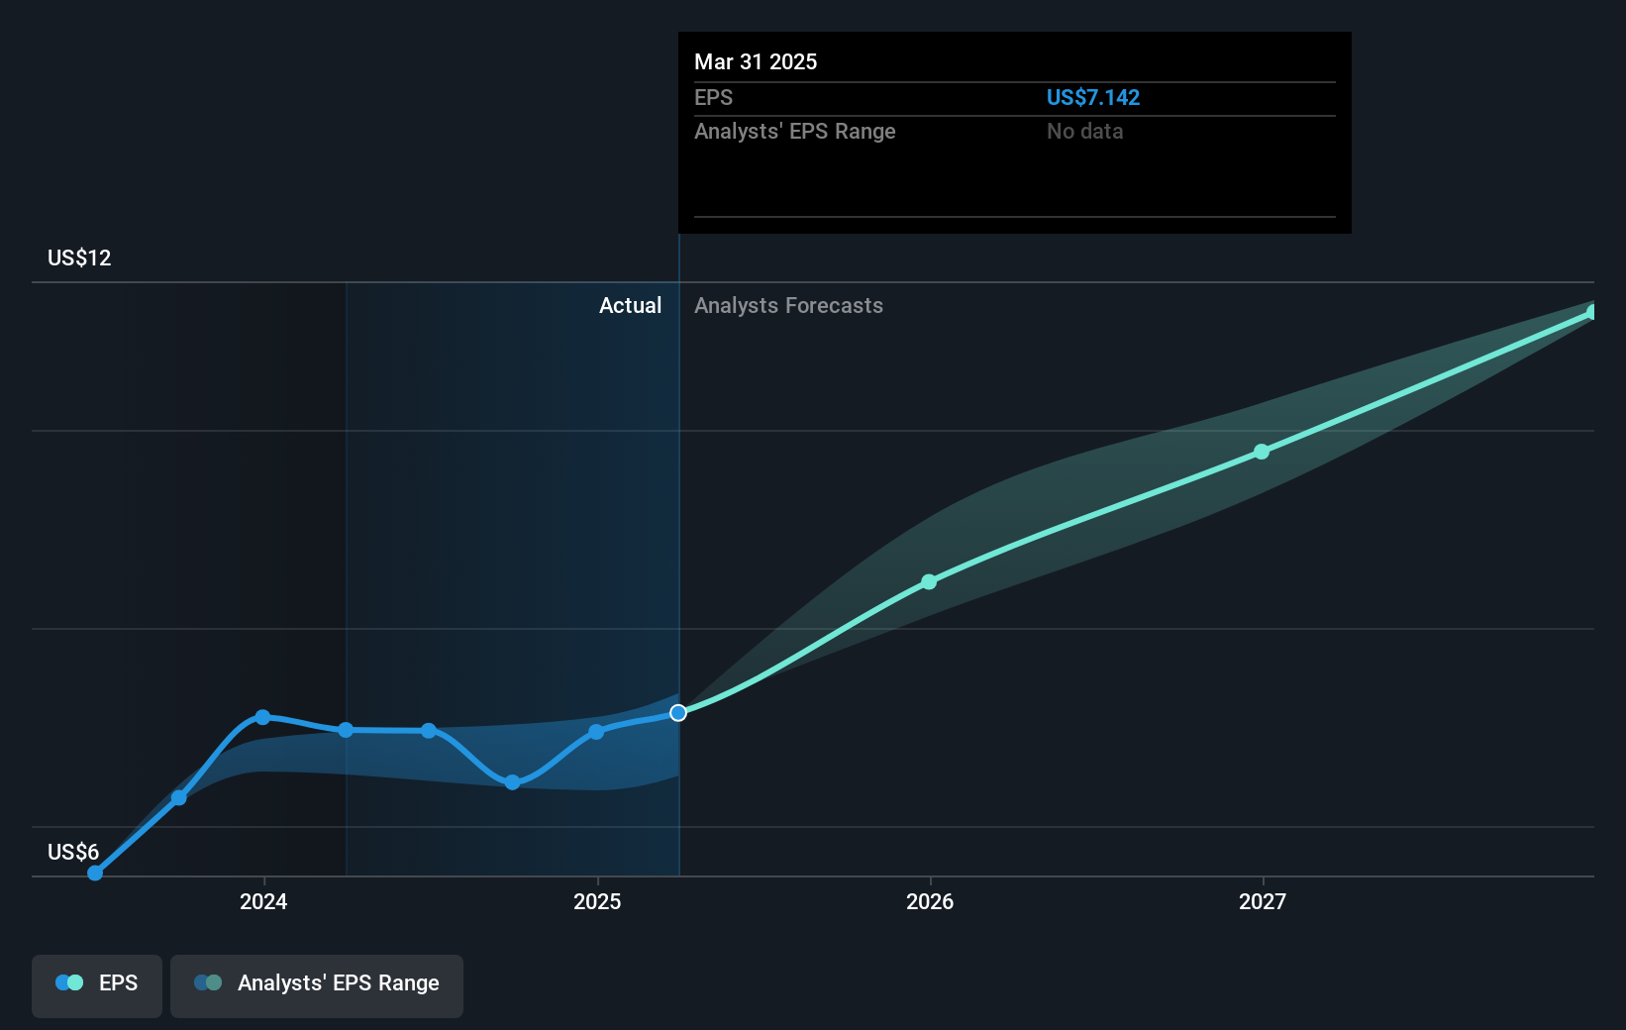Click the EPS legend color dots icon
Image resolution: width=1626 pixels, height=1030 pixels.
click(x=69, y=982)
